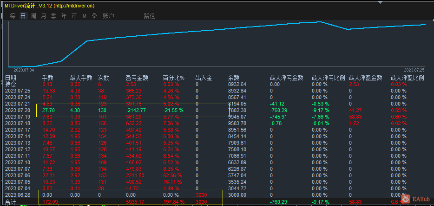Select the 2023.07.25 date row

[x=18, y=91]
